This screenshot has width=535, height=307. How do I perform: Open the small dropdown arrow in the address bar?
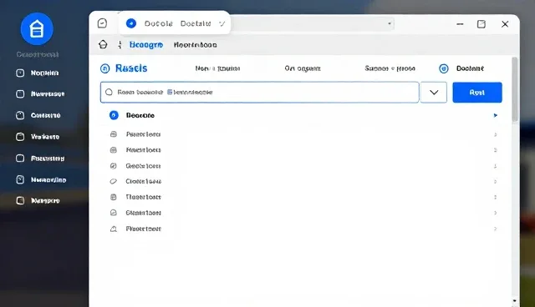[x=390, y=23]
